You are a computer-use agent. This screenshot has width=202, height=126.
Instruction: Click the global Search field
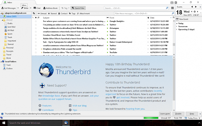pyautogui.click(x=136, y=8)
